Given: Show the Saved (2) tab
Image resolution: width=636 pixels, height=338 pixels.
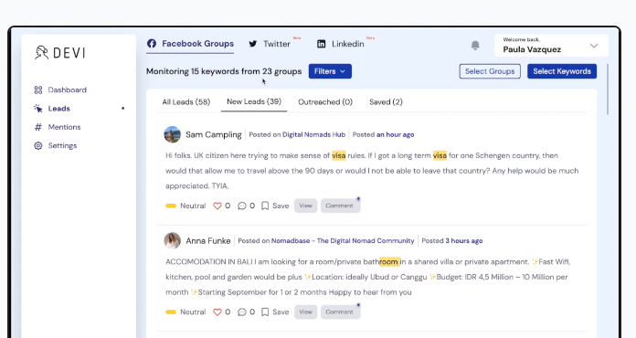Looking at the screenshot, I should tap(386, 102).
